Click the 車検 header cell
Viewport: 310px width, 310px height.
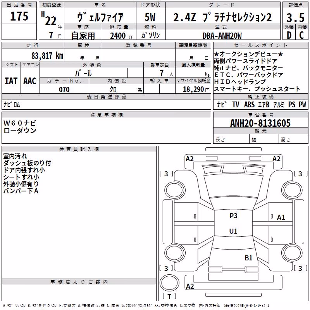click(83, 45)
